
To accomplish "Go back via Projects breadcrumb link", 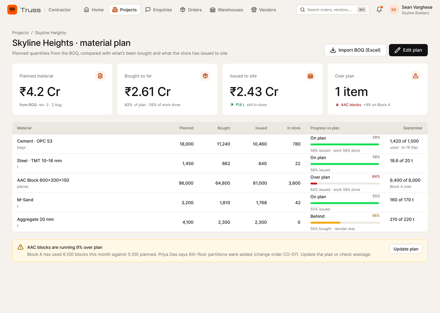I will coord(20,33).
